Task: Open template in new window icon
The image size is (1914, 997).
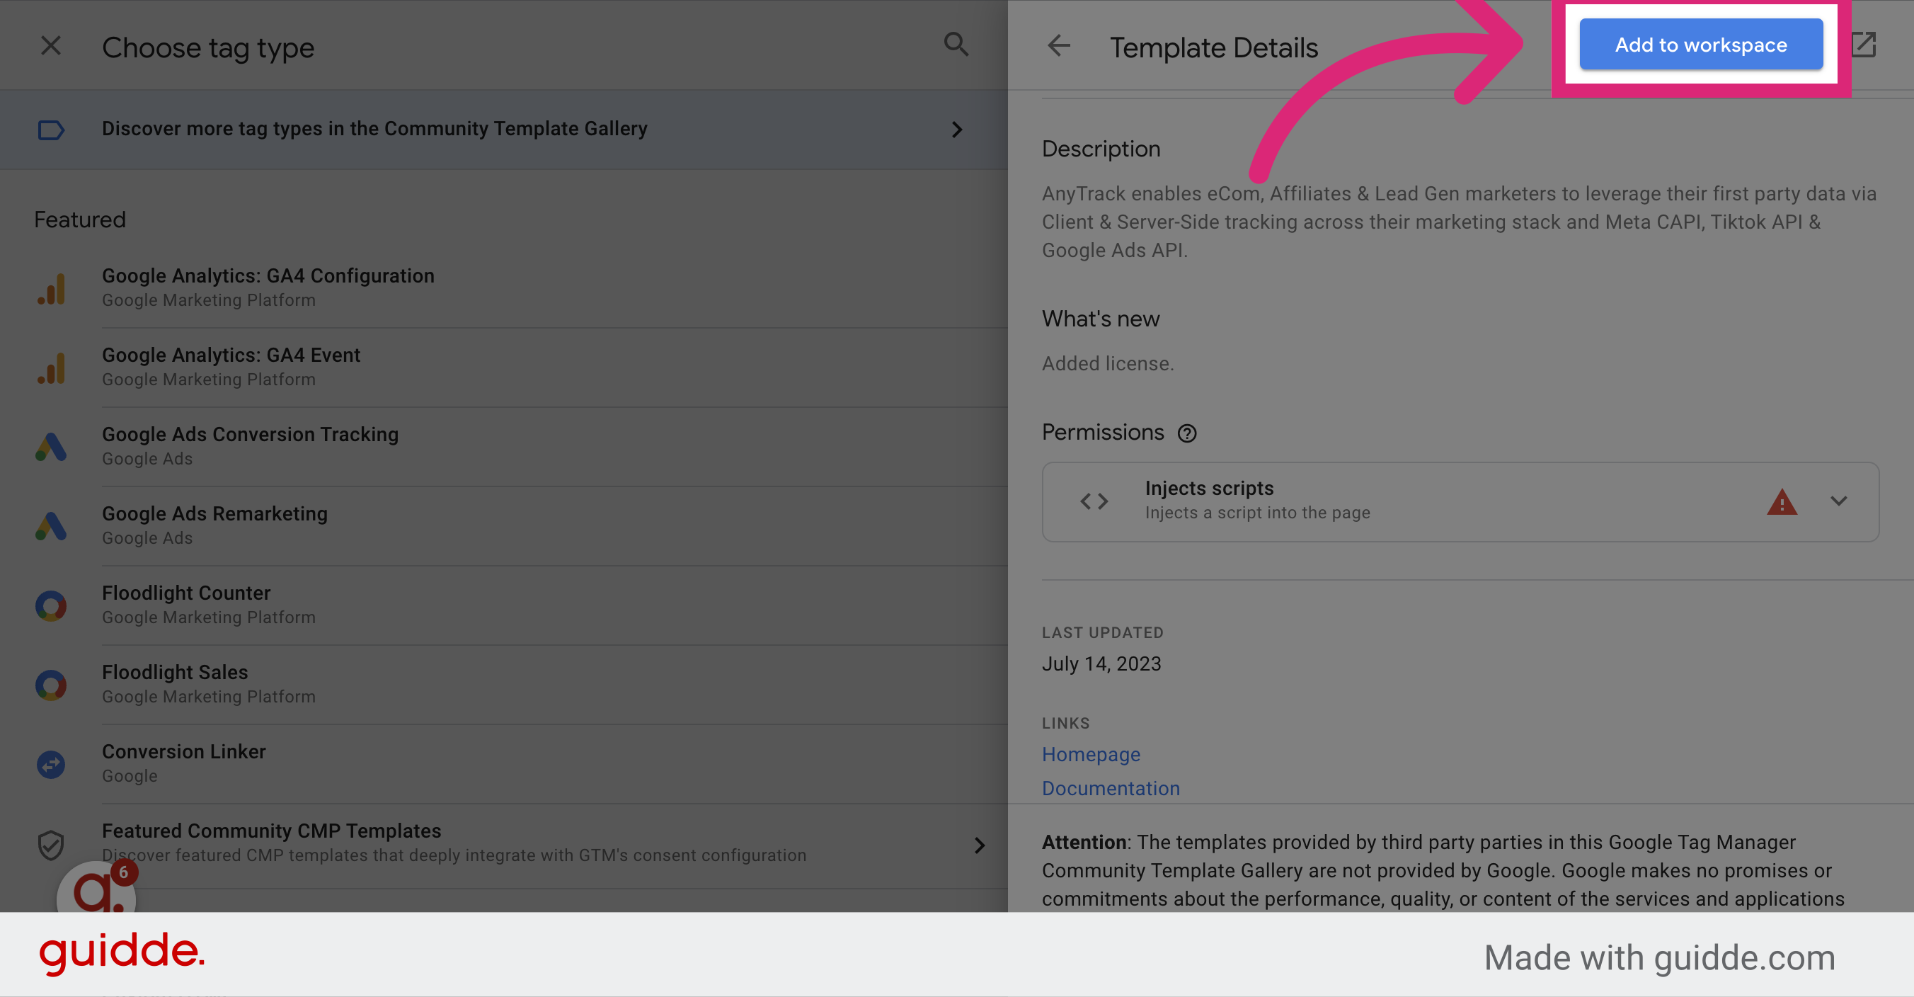Action: pyautogui.click(x=1864, y=45)
